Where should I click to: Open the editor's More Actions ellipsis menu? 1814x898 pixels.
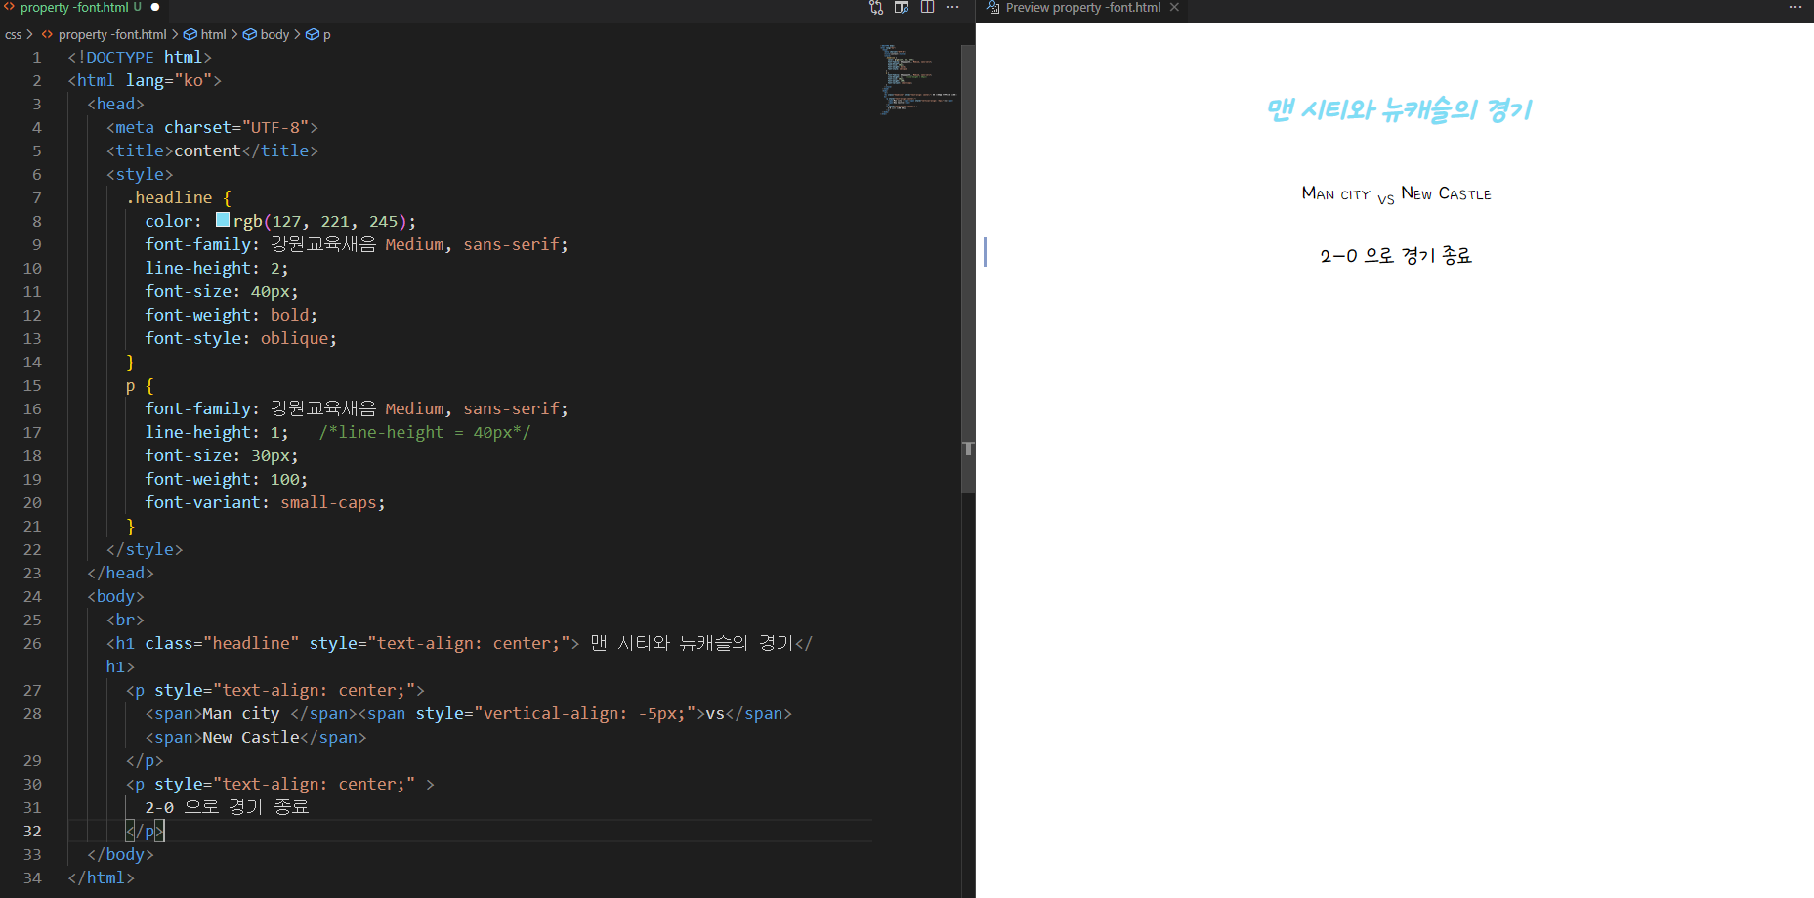pyautogui.click(x=952, y=7)
